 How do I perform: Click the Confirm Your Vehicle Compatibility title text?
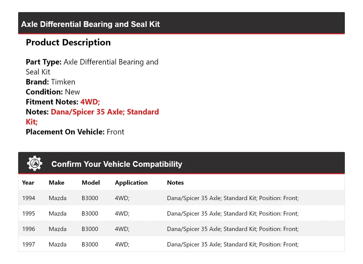pos(116,164)
